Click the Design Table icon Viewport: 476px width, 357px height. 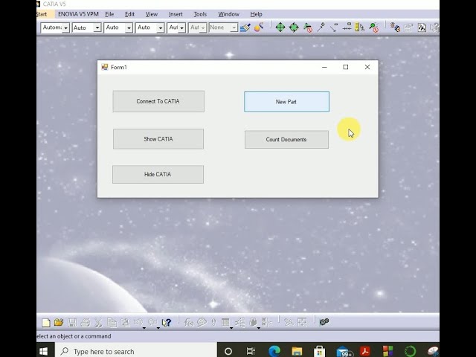pos(225,322)
